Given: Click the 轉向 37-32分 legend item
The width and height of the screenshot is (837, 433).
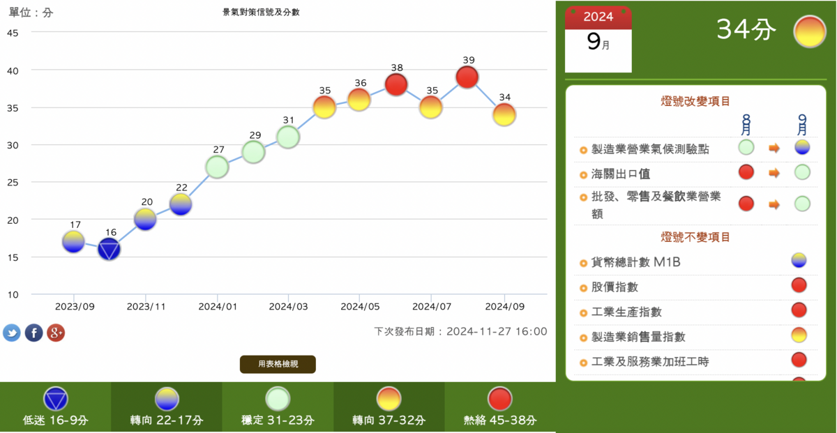Looking at the screenshot, I should (389, 407).
